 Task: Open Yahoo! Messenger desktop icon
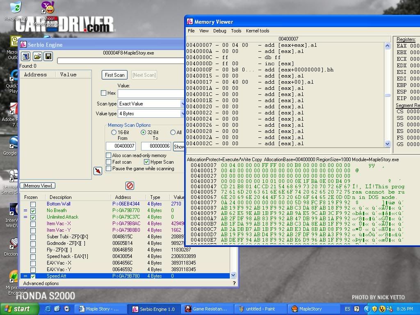(48, 14)
